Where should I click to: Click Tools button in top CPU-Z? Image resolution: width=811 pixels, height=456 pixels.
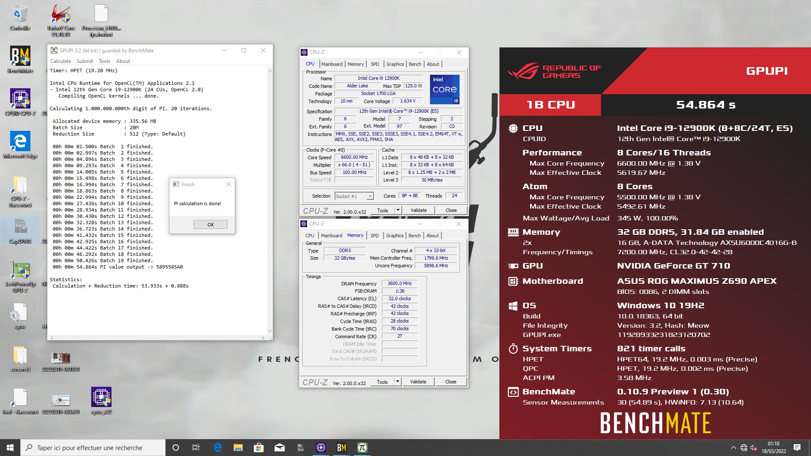[383, 210]
